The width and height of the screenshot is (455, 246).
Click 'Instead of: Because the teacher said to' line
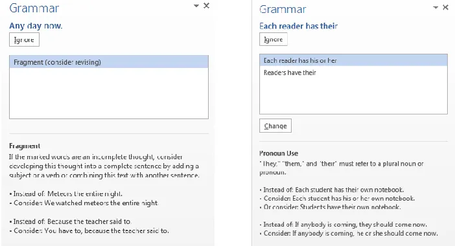click(70, 221)
